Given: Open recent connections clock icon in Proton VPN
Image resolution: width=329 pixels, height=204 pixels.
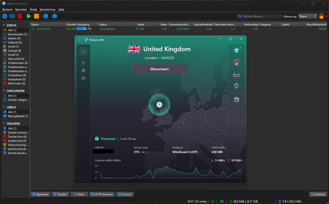Looking at the screenshot, I should (x=83, y=63).
